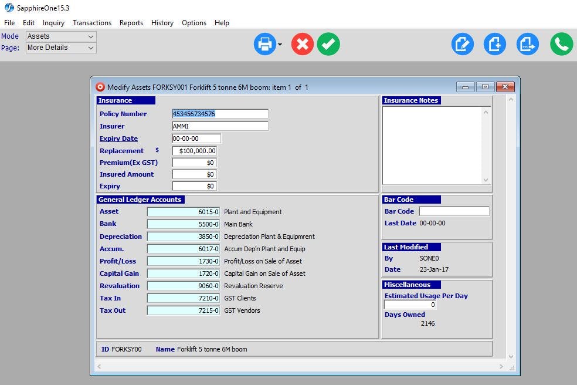The image size is (577, 385).
Task: Minimize the Modify Assets window
Action: [x=466, y=87]
